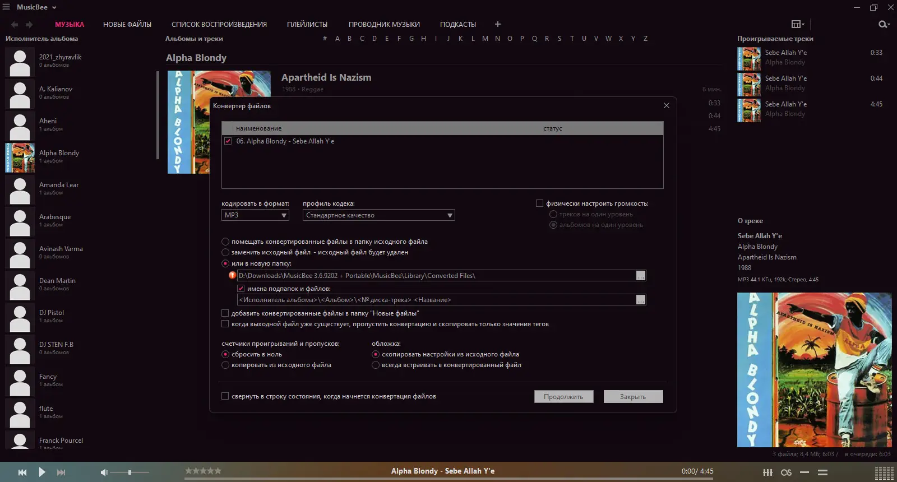Toggle subfolder and file names checkbox
The image size is (897, 482).
pyautogui.click(x=241, y=289)
